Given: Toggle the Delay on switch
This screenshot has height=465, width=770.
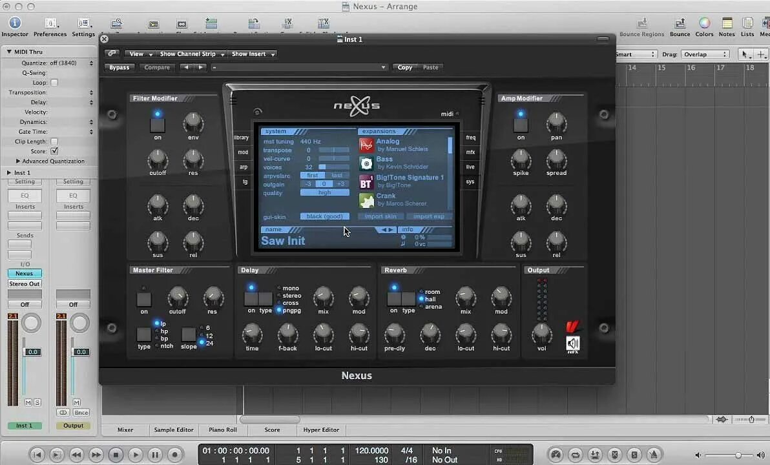Looking at the screenshot, I should click(x=251, y=298).
